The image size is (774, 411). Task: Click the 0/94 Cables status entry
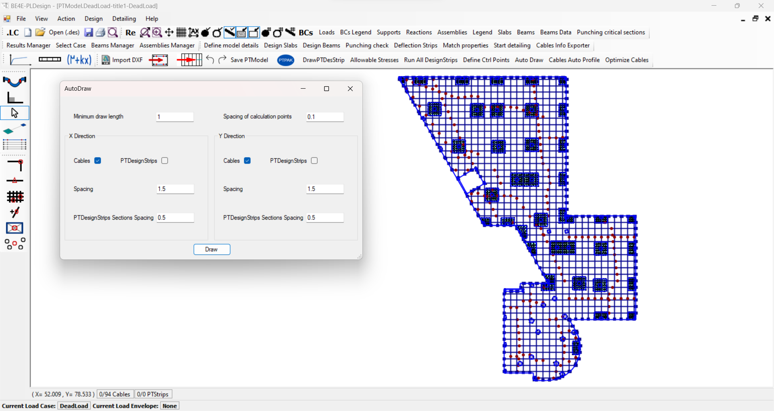[115, 394]
